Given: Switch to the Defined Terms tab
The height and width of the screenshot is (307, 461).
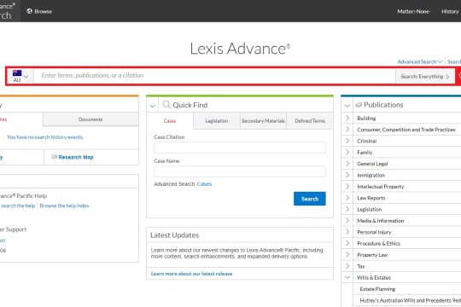Looking at the screenshot, I should coord(310,121).
